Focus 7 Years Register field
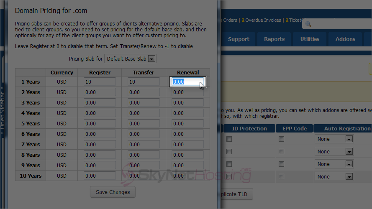Screen dimensions: 372x209 100,144
